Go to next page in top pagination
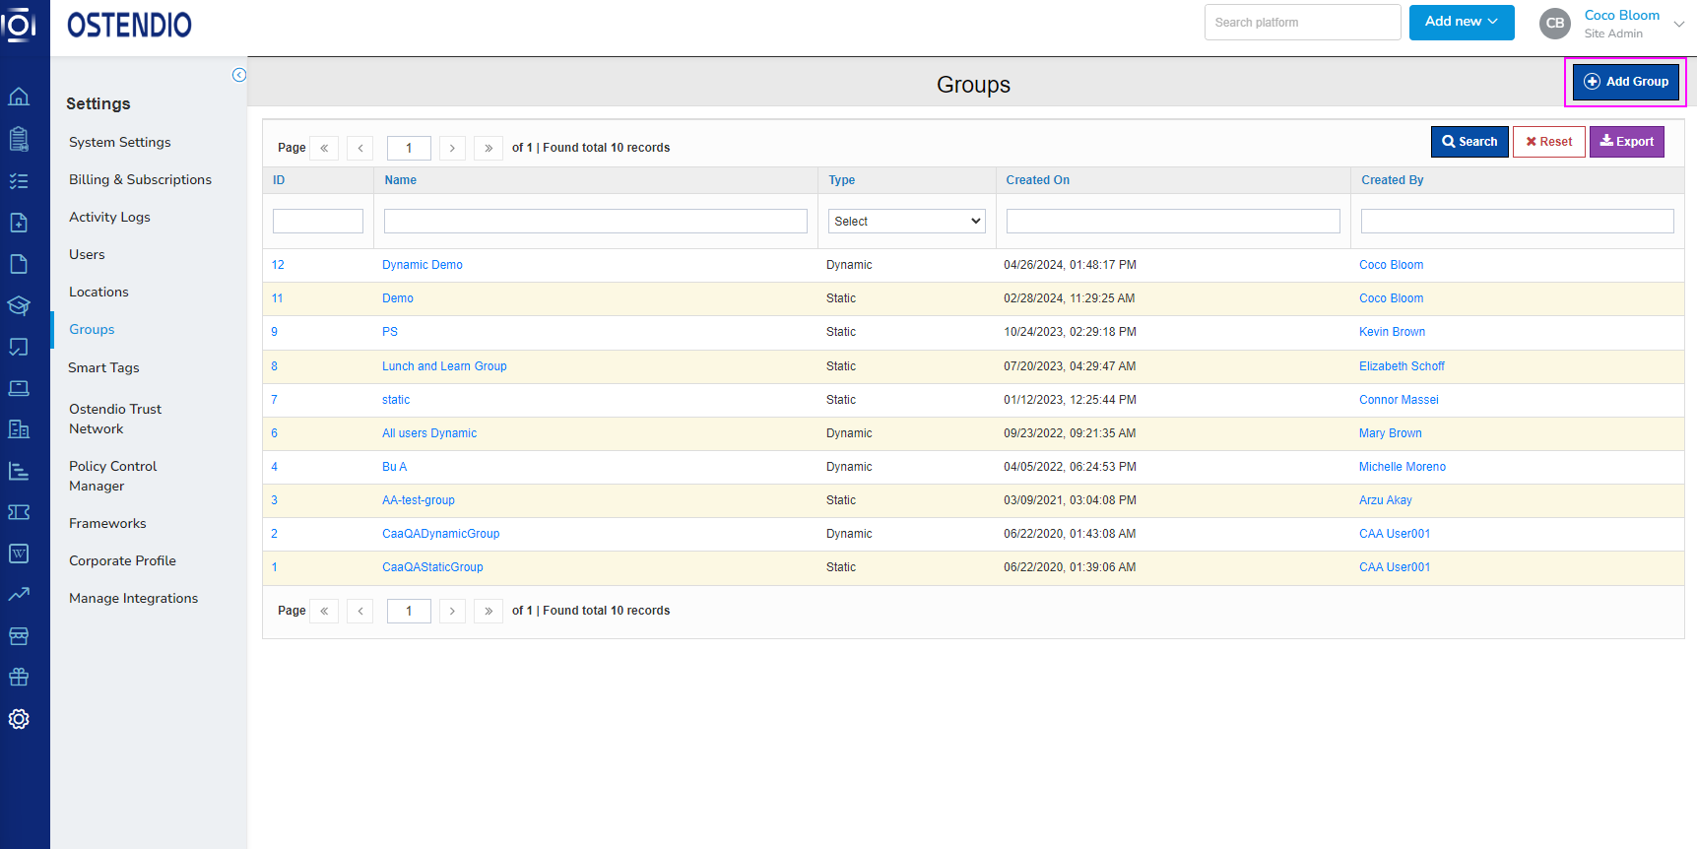 click(x=452, y=148)
